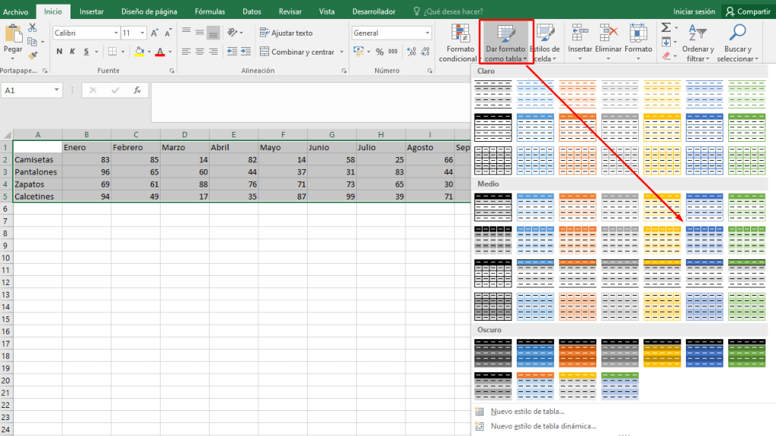
Task: Open the Calibri font name dropdown
Action: coord(116,33)
